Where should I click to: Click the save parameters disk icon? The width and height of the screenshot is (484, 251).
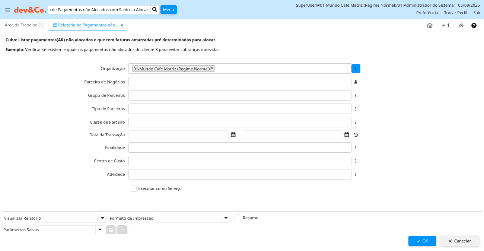(111, 230)
